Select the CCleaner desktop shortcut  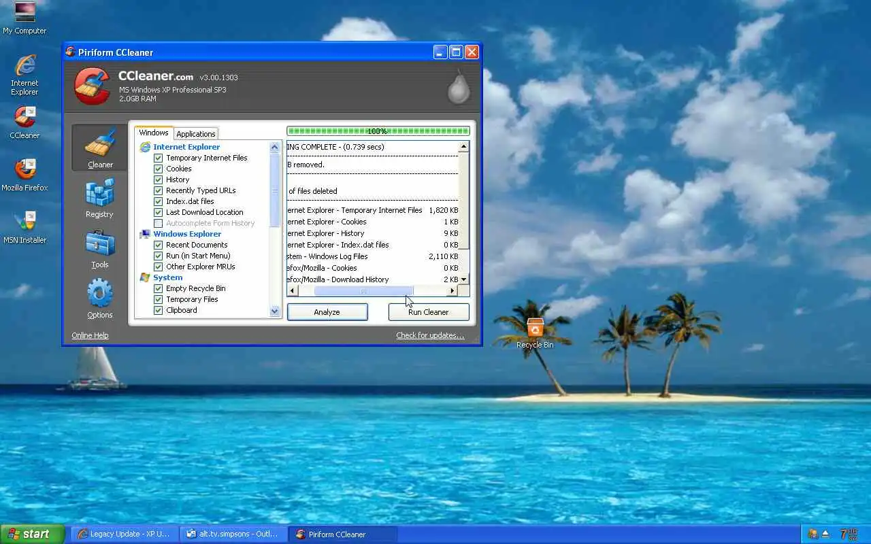tap(24, 122)
